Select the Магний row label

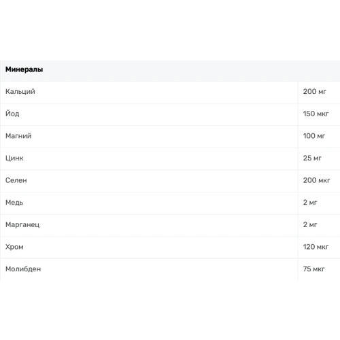tap(18, 136)
